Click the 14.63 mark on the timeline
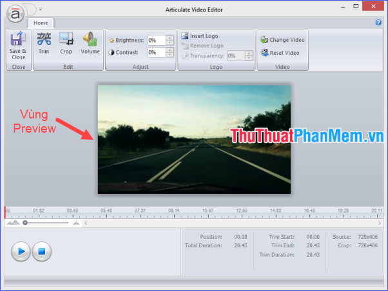Image resolution: width=388 pixels, height=291 pixels. [x=275, y=211]
